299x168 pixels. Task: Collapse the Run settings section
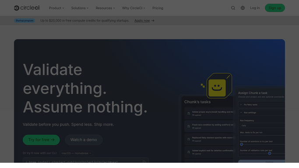(x=261, y=112)
